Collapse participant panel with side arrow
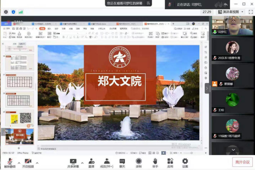This screenshot has width=255, height=170. click(x=207, y=88)
